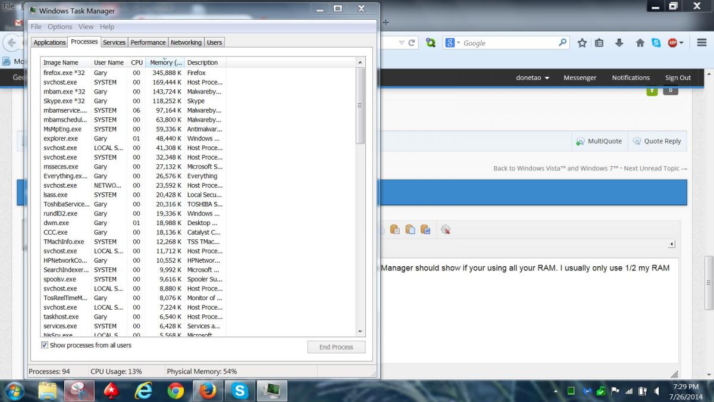Sort by the Memory column header

coord(166,63)
